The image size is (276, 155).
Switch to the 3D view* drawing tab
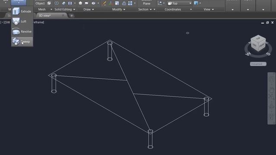click(45, 15)
